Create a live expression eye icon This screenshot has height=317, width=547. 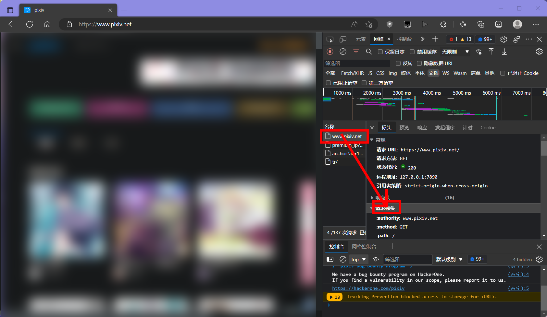point(376,259)
